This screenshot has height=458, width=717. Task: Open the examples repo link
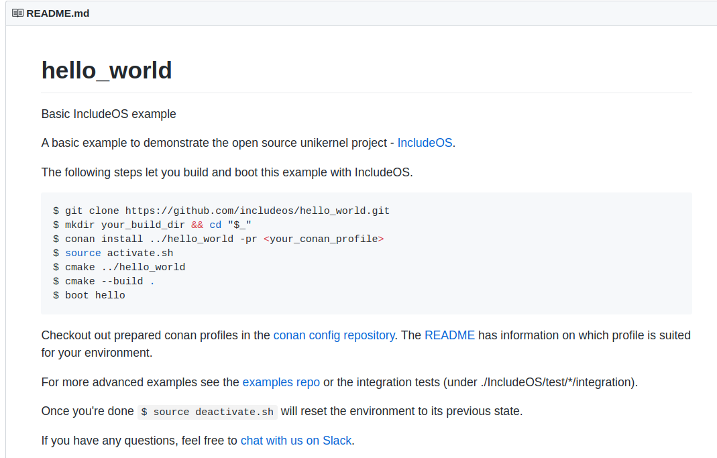point(281,382)
